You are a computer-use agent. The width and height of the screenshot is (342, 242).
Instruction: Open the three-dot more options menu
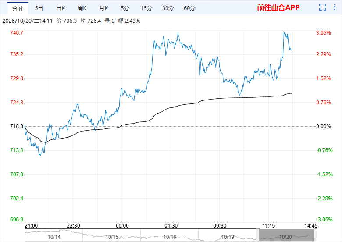[x=335, y=7]
